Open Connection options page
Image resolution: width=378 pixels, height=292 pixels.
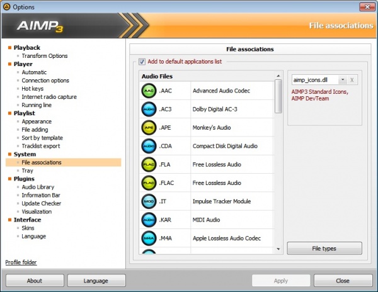[x=45, y=81]
